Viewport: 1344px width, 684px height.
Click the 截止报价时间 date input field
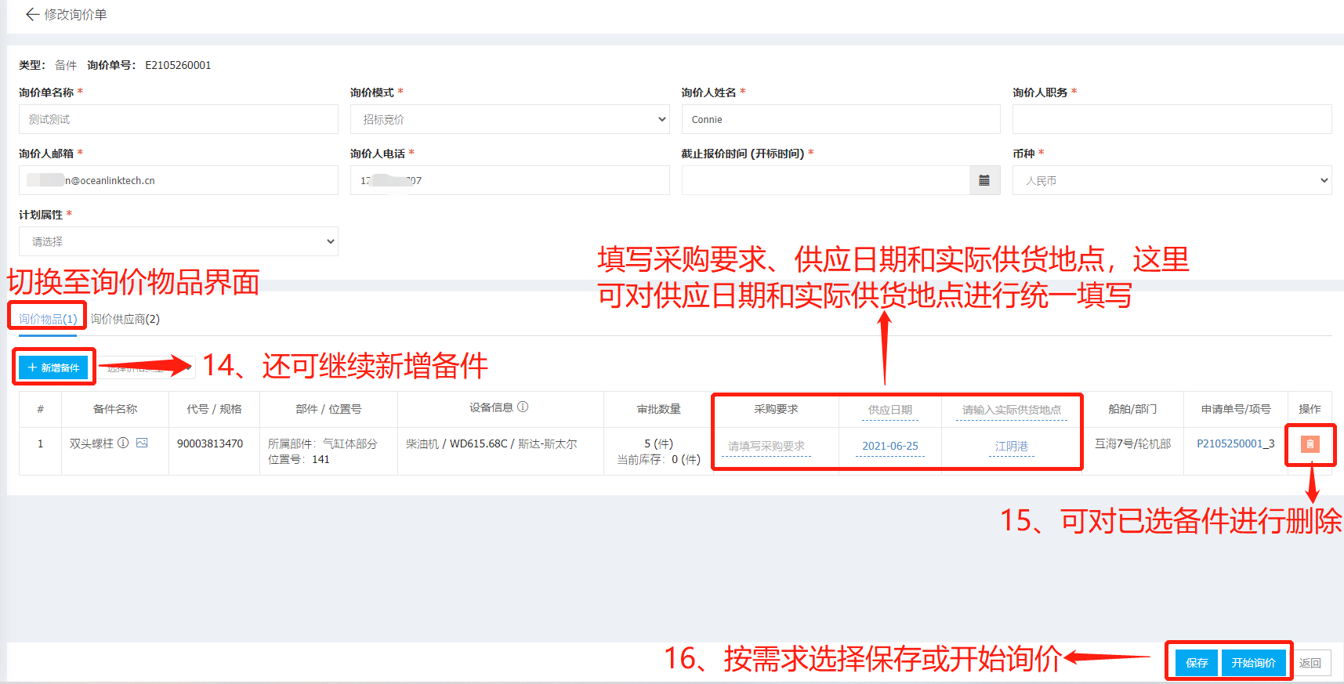pyautogui.click(x=825, y=180)
